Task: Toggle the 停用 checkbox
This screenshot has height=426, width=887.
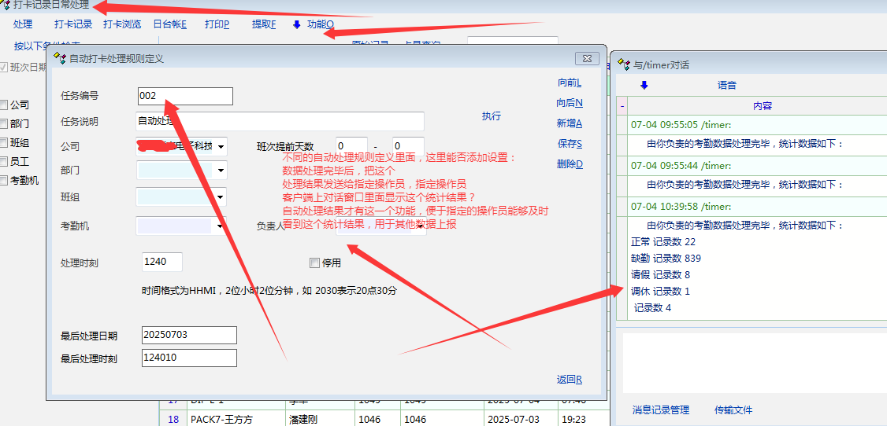Action: tap(315, 263)
